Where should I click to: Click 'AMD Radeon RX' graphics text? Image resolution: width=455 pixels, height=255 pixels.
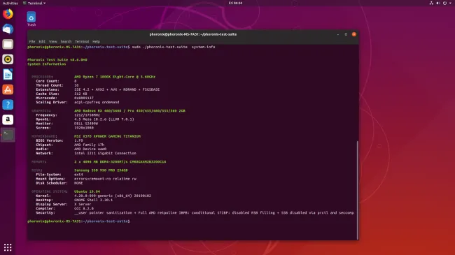[129, 110]
